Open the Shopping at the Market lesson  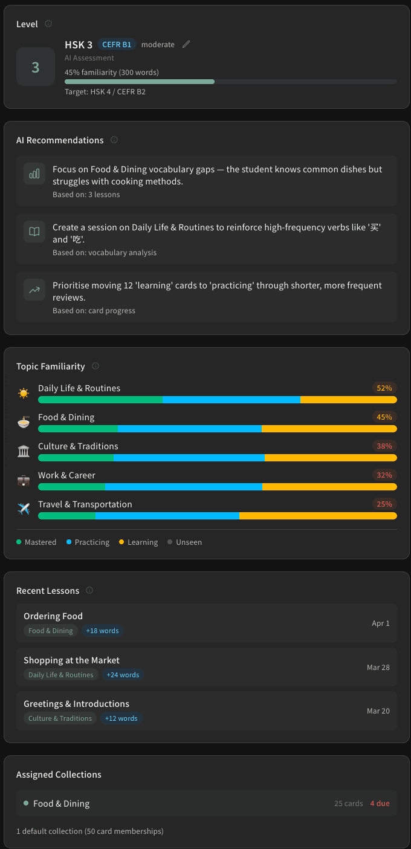207,667
